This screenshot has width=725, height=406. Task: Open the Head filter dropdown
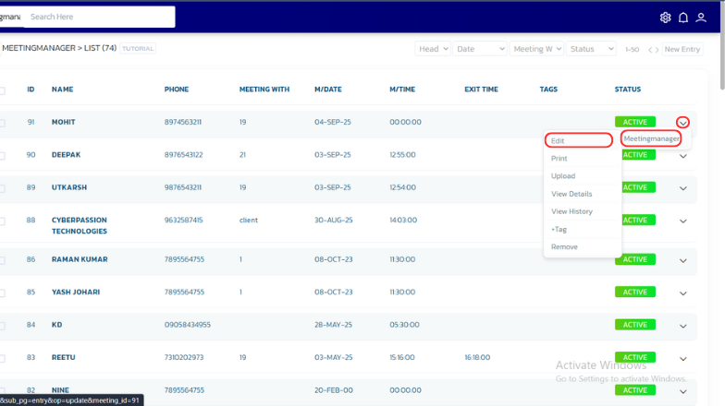(433, 49)
